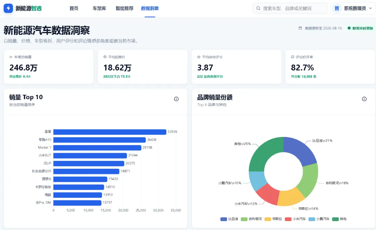Click the comment icon beside 评论好评率

[292, 57]
